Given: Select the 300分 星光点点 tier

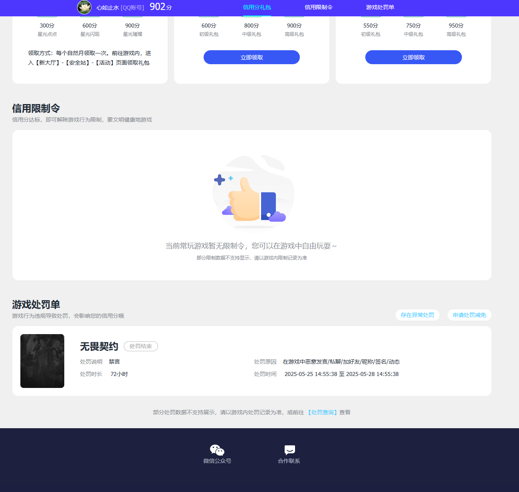Looking at the screenshot, I should tap(47, 29).
